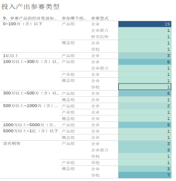Click the row label 100万以上~300万

[31, 62]
